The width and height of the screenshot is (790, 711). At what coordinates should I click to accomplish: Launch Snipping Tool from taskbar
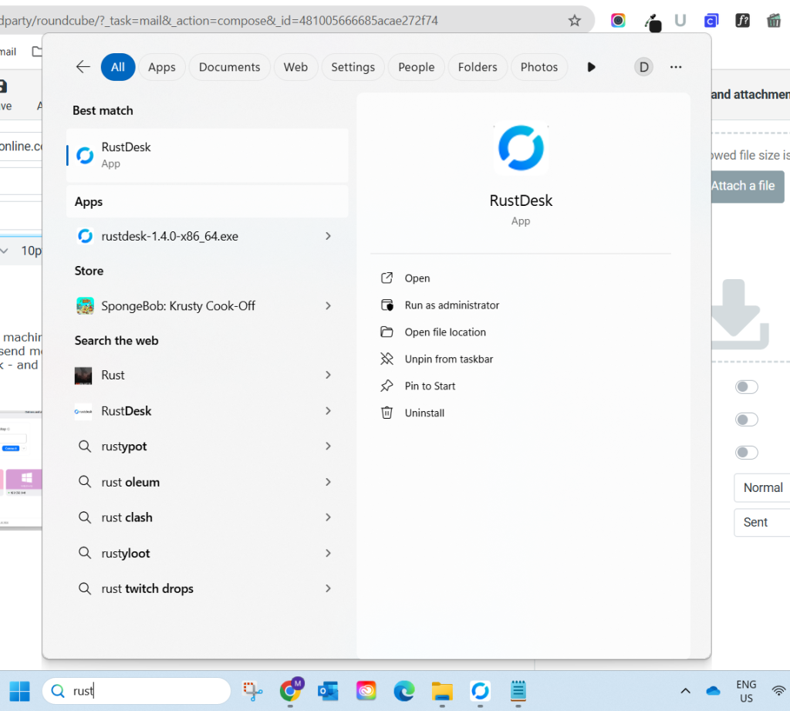tap(252, 691)
